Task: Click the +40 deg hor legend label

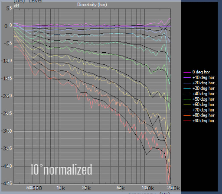Action: (203, 94)
